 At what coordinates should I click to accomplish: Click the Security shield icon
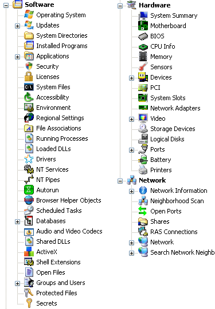[29, 66]
